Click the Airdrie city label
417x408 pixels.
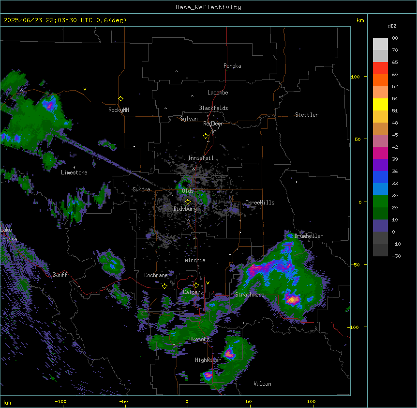tap(195, 260)
